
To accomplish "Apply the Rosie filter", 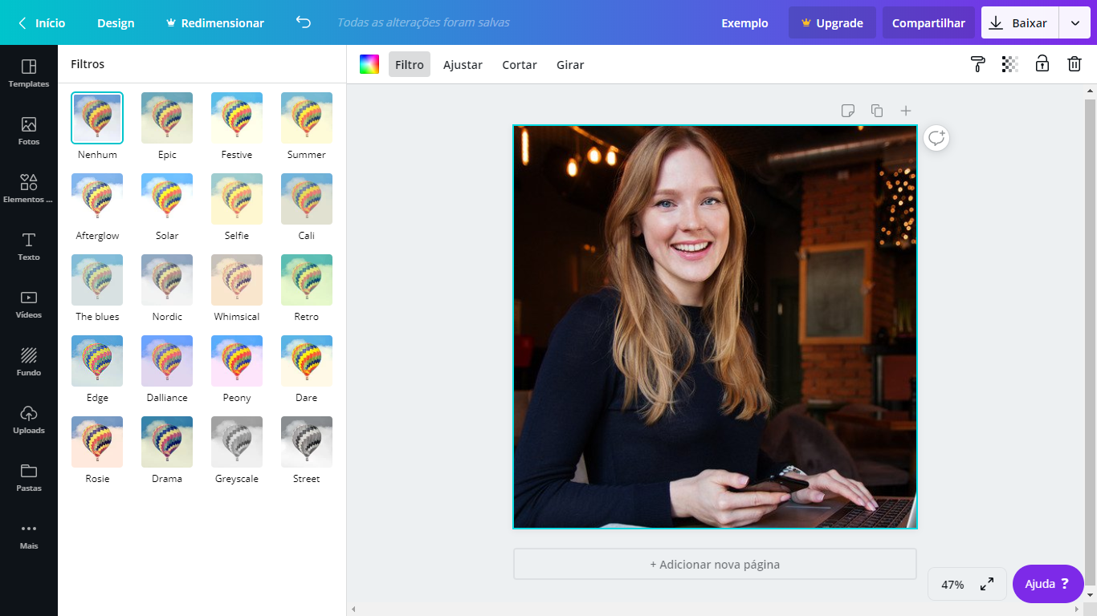I will pyautogui.click(x=97, y=442).
